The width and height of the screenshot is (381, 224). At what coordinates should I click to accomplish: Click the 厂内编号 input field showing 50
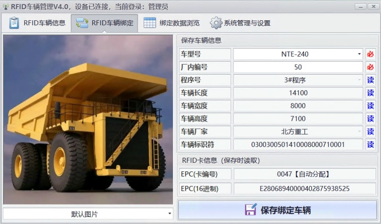click(x=298, y=67)
